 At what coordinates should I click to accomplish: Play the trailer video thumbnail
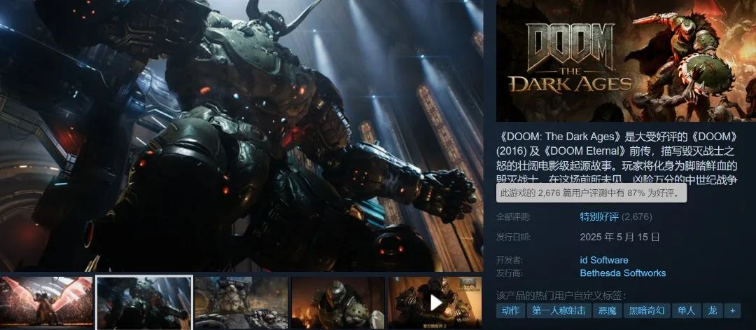coord(435,303)
